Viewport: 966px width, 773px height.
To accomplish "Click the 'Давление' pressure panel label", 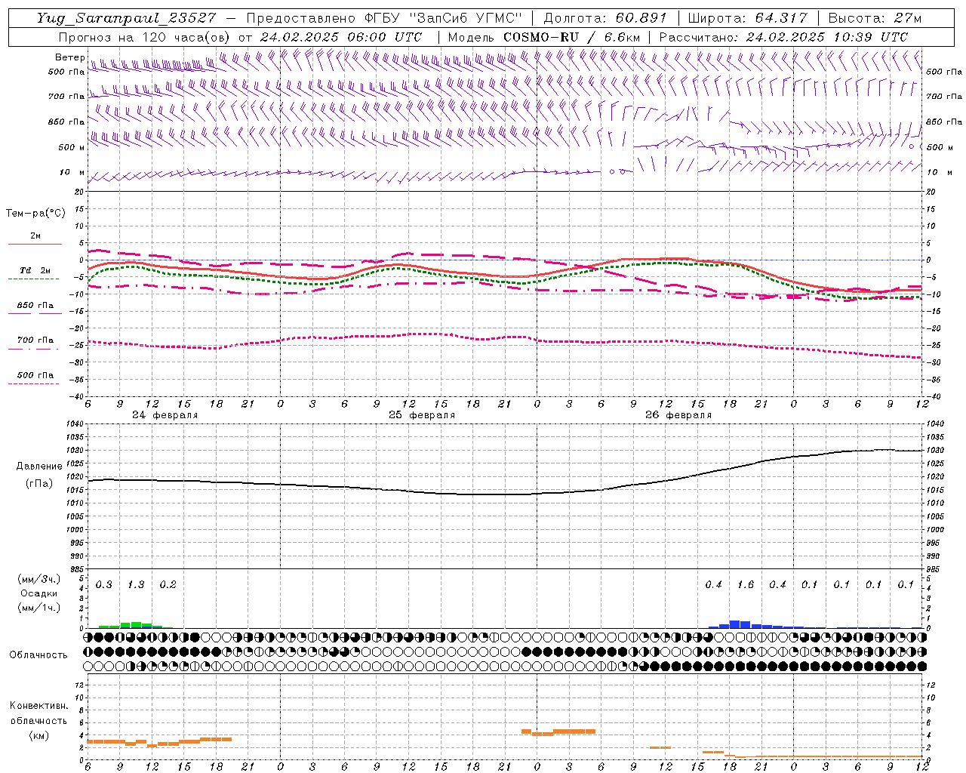I will pyautogui.click(x=39, y=467).
